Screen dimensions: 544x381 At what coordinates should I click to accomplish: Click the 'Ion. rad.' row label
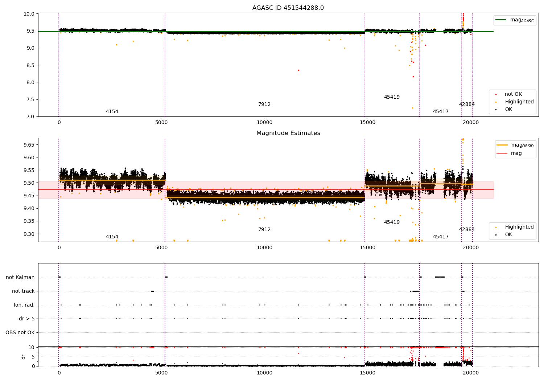[24, 305]
